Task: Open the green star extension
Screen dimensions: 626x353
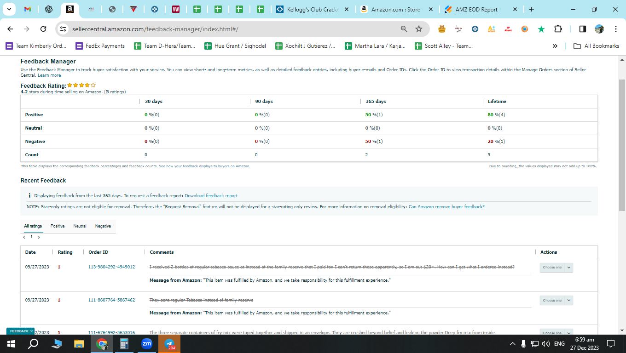Action: (541, 29)
